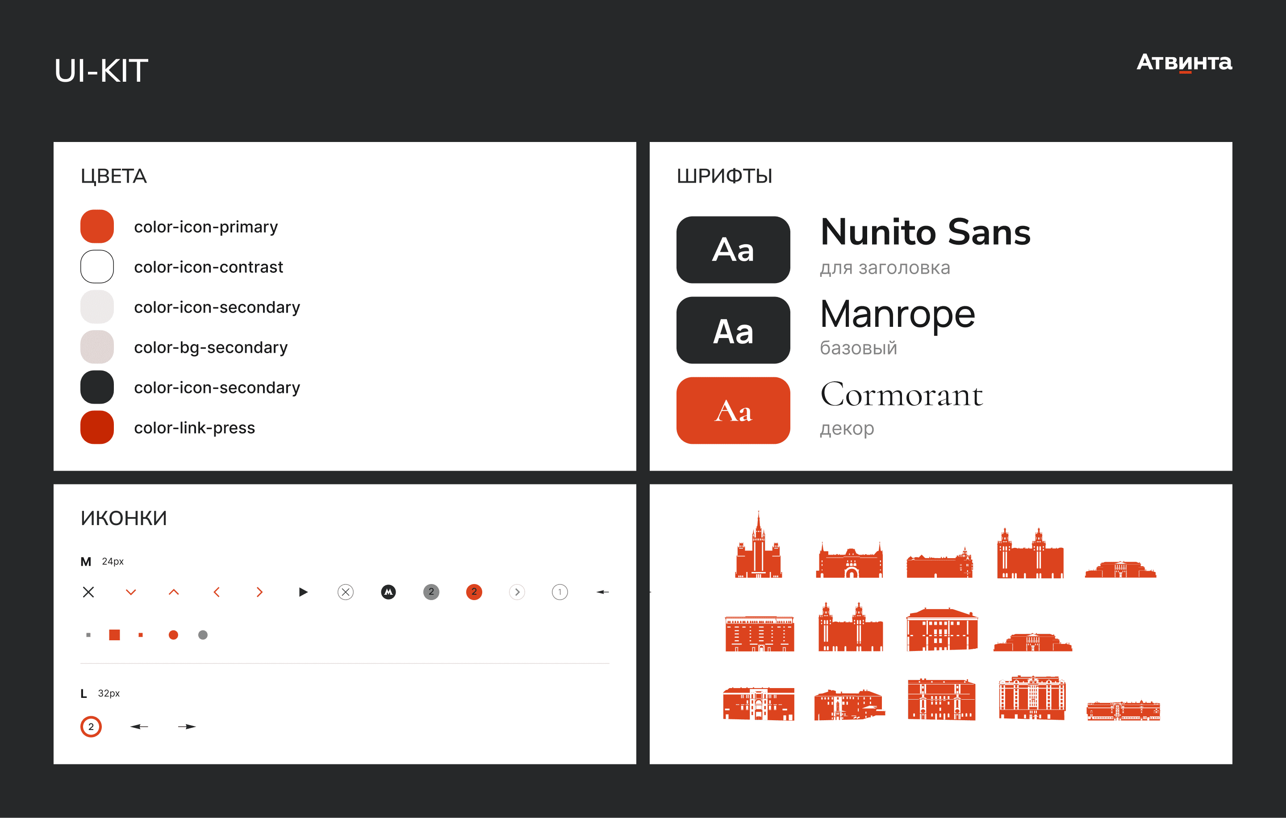The image size is (1286, 818).
Task: Click the large red-ringed number 2 icon
Action: [91, 726]
